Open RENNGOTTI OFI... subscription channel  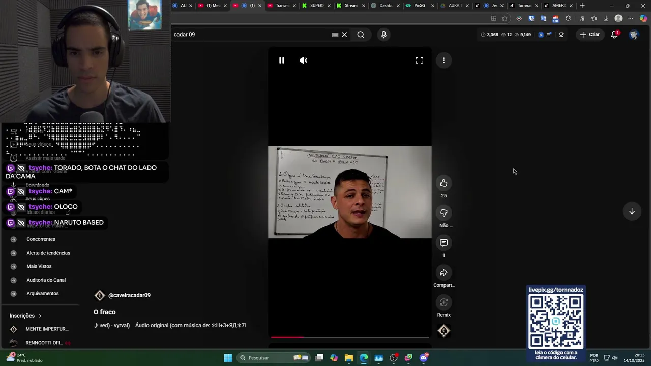click(x=41, y=343)
